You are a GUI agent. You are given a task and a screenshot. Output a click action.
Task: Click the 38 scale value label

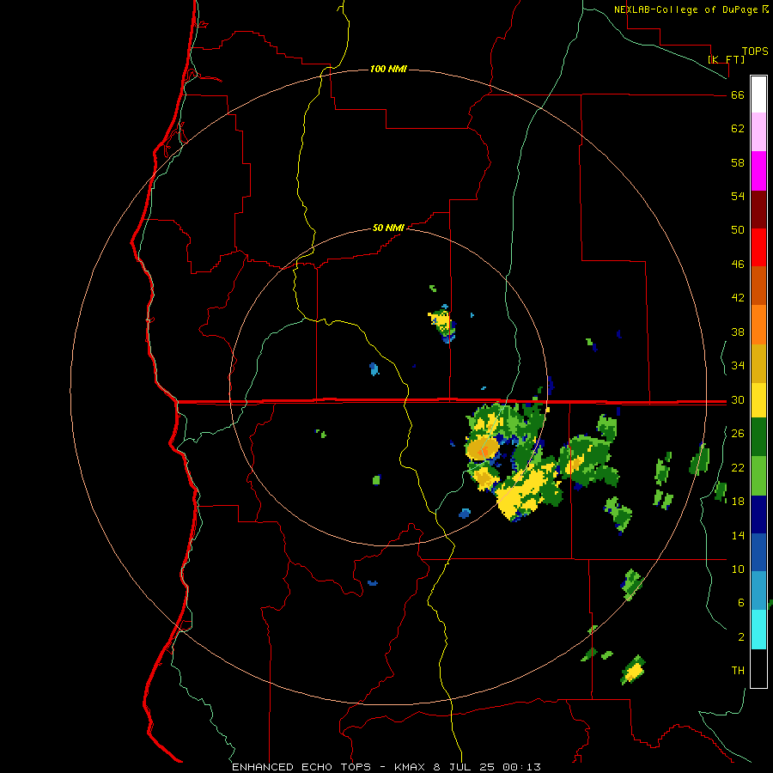pyautogui.click(x=738, y=332)
